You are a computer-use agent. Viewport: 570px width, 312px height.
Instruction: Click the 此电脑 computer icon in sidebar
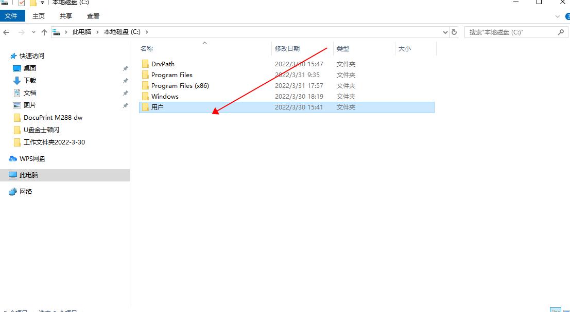point(13,175)
